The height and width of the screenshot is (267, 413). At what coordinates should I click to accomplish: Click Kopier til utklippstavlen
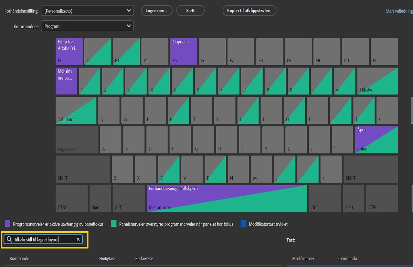249,10
